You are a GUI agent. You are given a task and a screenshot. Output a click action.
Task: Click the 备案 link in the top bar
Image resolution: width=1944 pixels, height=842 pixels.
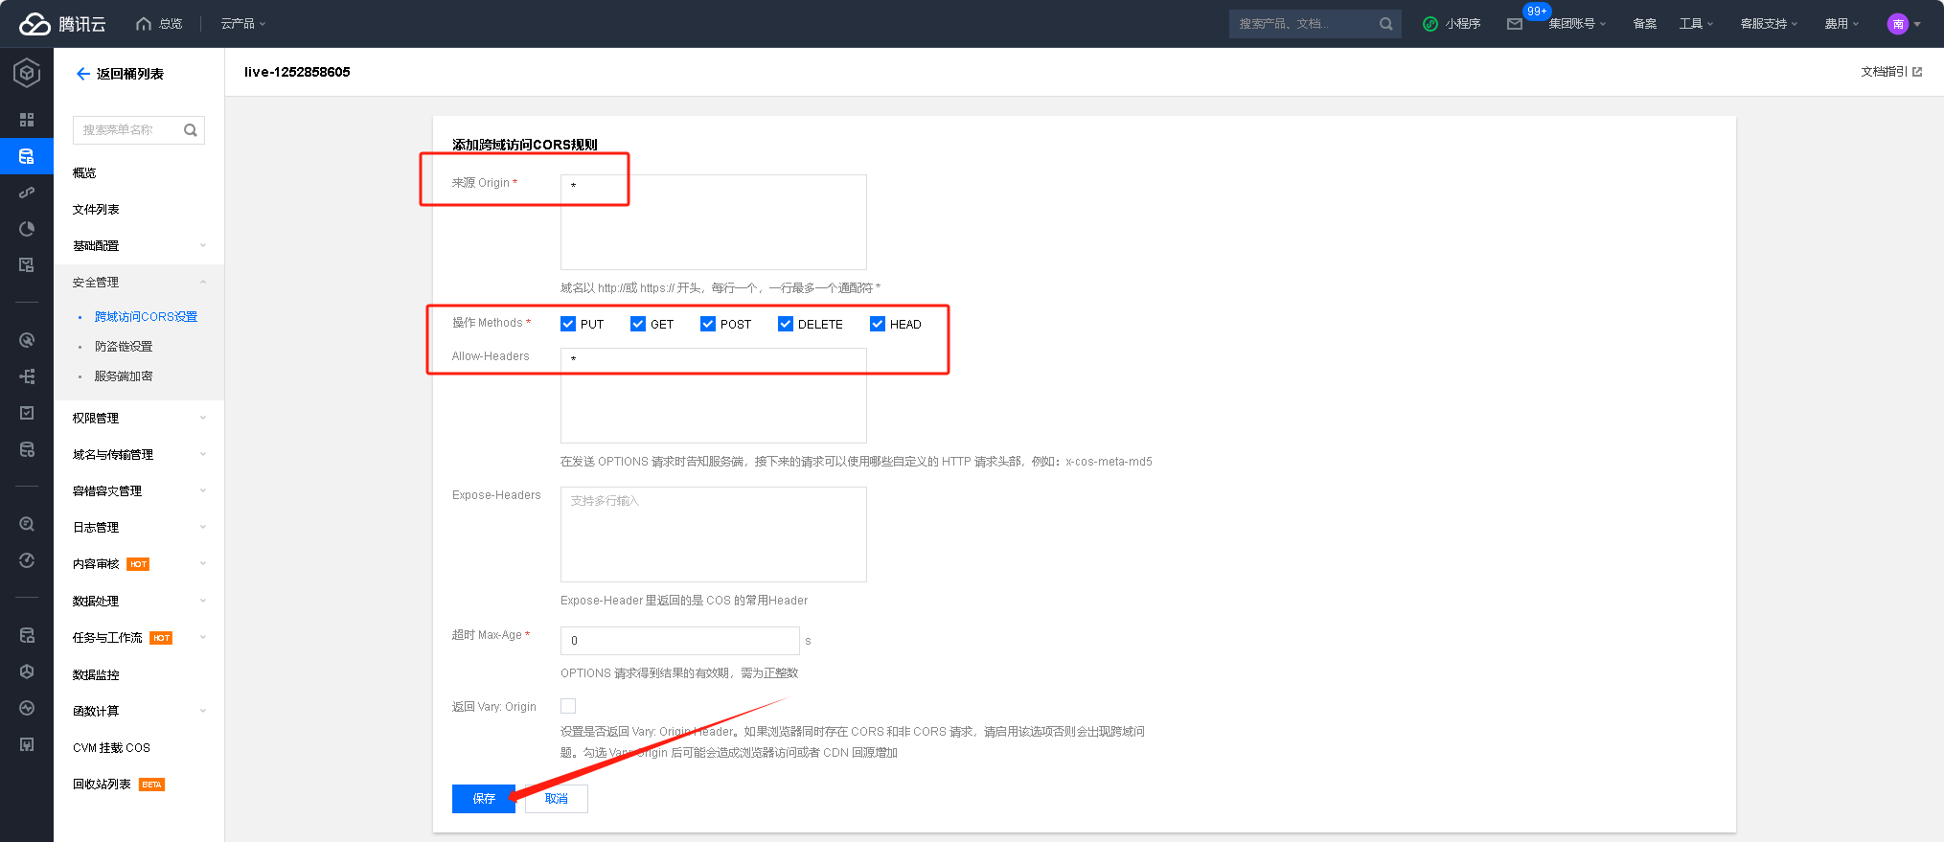click(1645, 24)
